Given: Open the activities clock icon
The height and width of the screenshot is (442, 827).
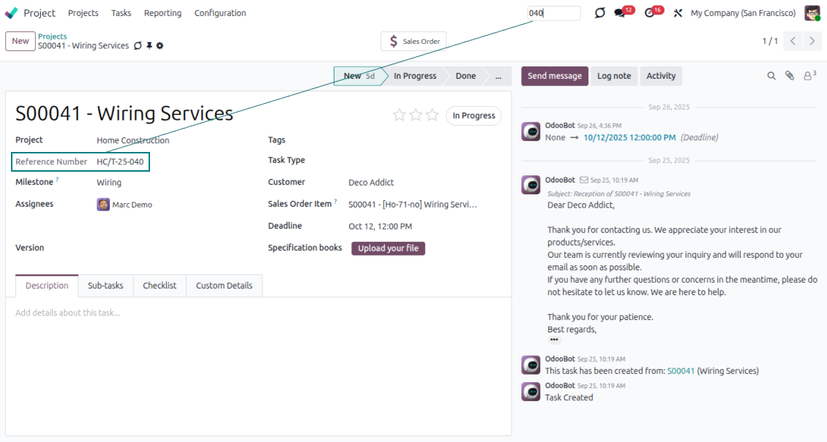Looking at the screenshot, I should (649, 13).
